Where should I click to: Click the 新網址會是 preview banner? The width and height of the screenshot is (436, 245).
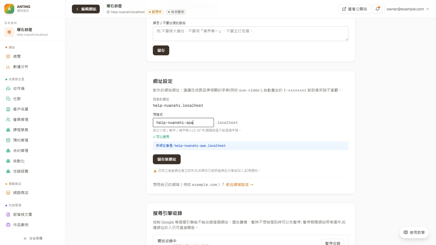point(251,146)
